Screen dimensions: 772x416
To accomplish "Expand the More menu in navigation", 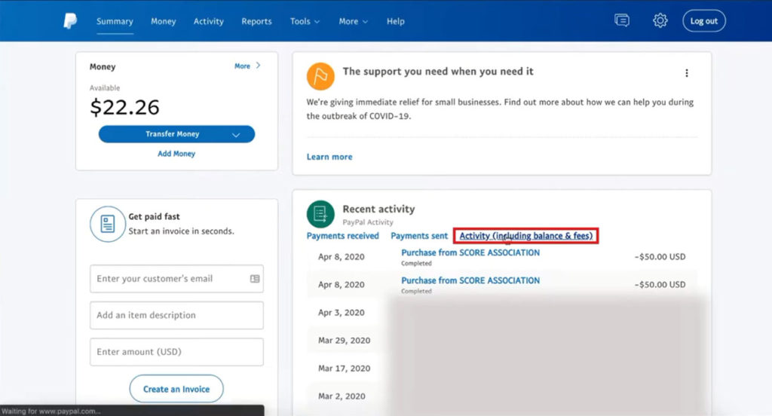I will (353, 21).
